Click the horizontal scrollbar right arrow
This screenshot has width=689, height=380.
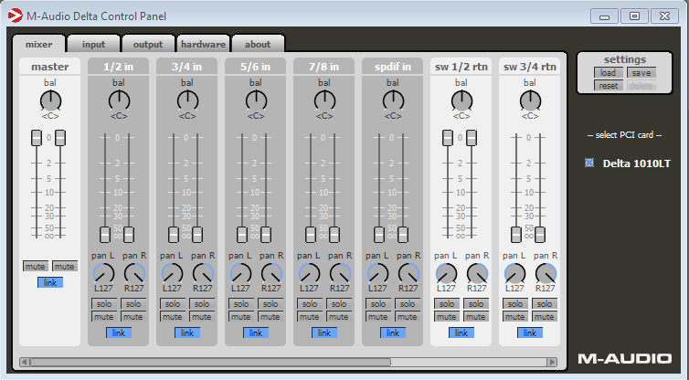point(552,362)
